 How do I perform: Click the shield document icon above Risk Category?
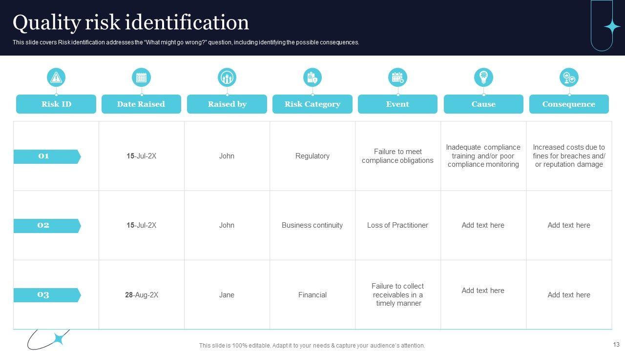click(312, 78)
